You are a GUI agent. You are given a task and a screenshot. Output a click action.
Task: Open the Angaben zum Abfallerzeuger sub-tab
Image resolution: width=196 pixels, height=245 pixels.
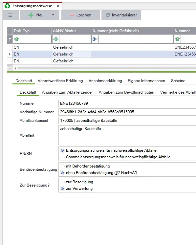(x=68, y=92)
